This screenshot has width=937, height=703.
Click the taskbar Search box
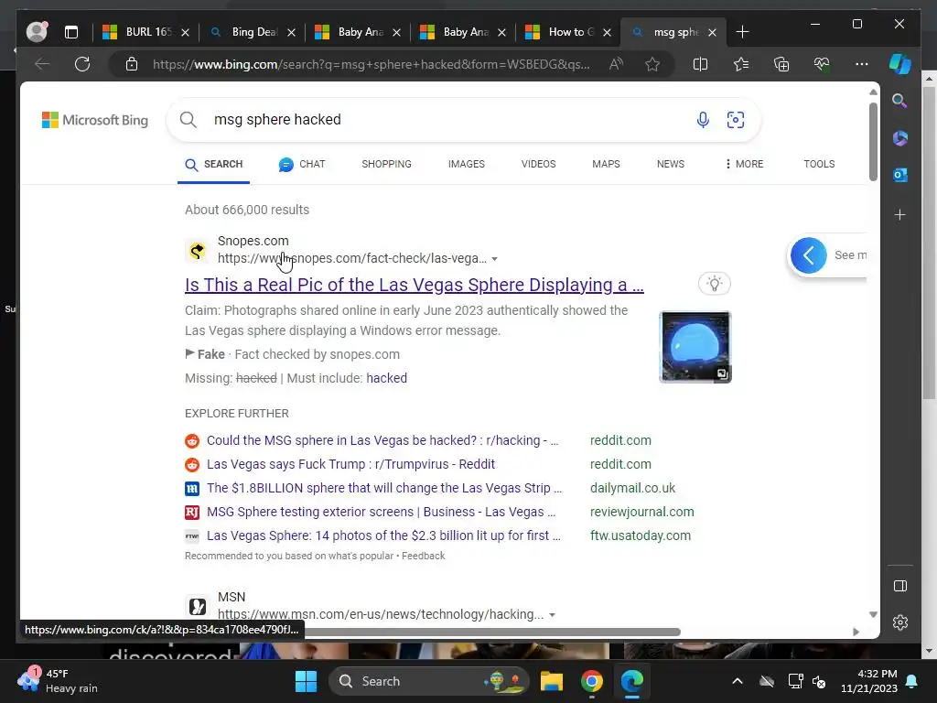click(x=428, y=681)
